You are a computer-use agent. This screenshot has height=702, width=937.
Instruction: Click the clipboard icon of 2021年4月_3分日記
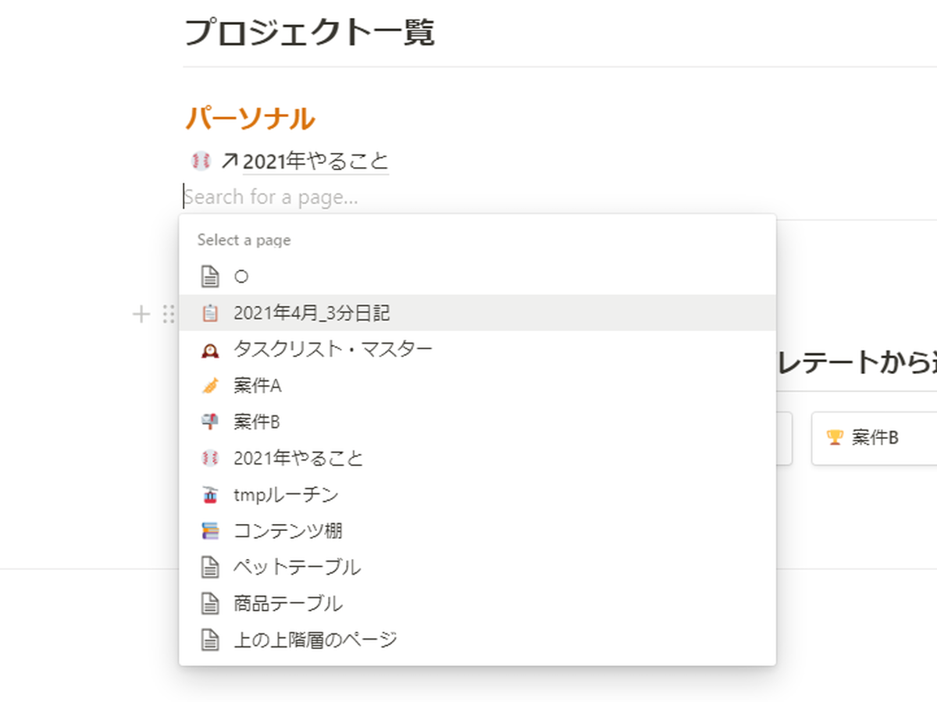pyautogui.click(x=208, y=313)
